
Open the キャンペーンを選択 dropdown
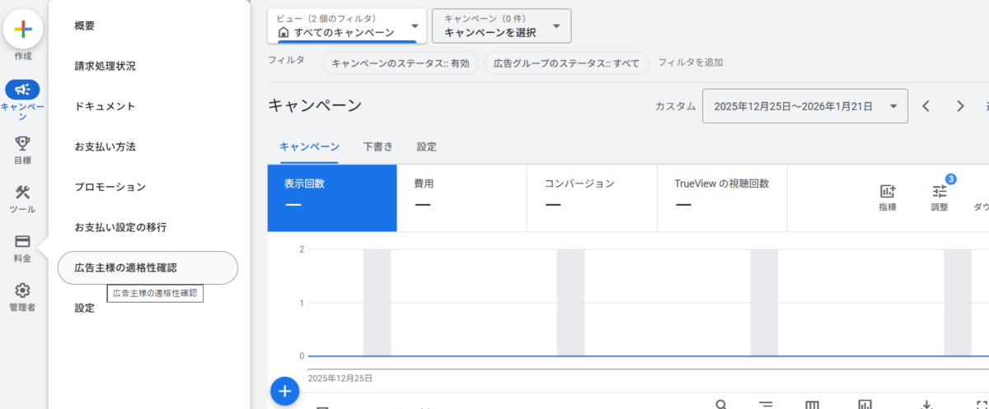point(501,26)
